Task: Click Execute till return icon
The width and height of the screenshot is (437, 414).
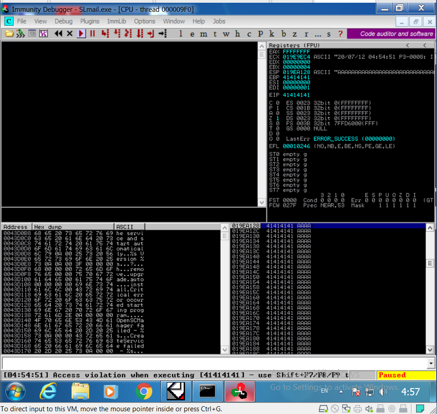Action: [x=151, y=34]
